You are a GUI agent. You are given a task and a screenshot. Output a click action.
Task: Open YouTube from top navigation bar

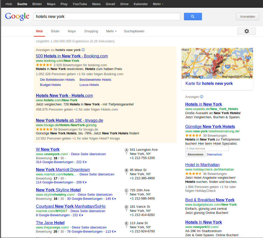pos(80,4)
